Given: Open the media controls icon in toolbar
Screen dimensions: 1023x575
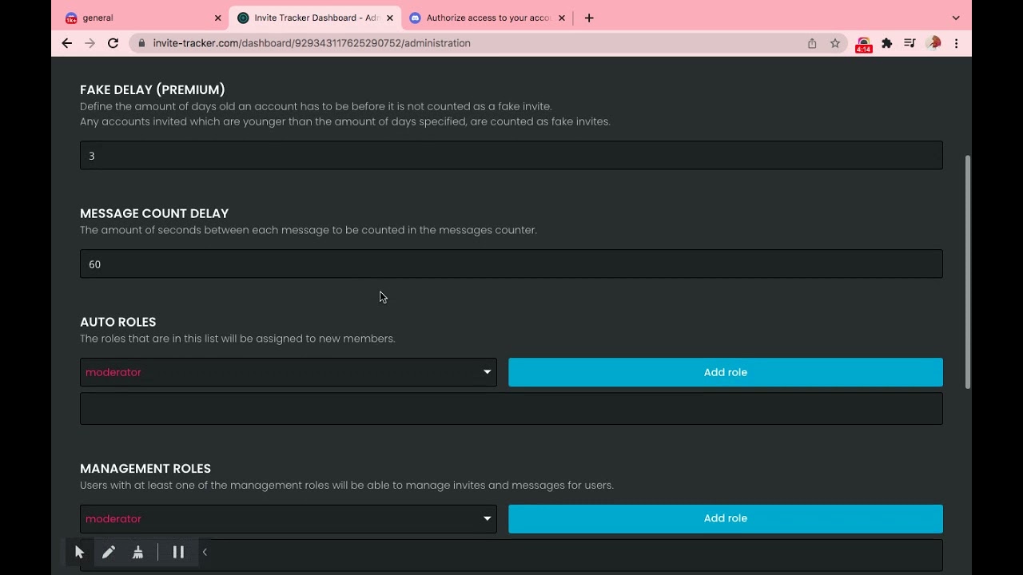Looking at the screenshot, I should (x=910, y=43).
